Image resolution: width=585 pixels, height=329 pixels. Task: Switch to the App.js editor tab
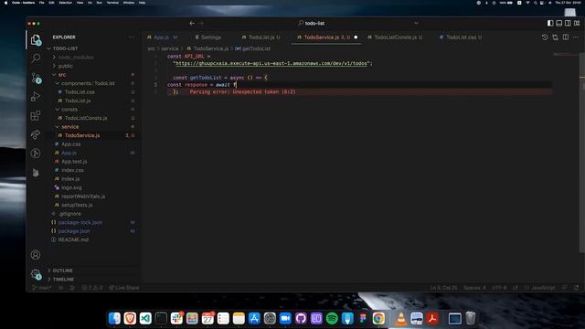click(x=162, y=37)
